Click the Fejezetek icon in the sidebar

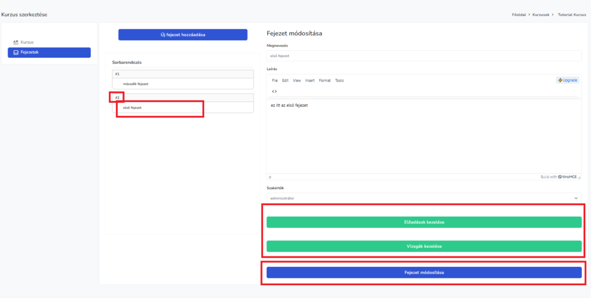click(16, 52)
